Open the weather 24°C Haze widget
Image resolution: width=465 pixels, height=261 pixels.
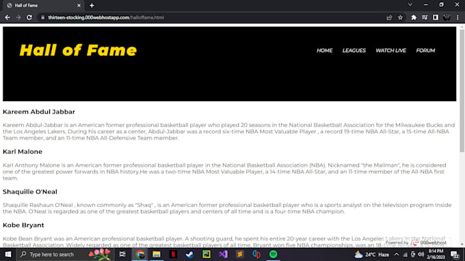[x=372, y=254]
